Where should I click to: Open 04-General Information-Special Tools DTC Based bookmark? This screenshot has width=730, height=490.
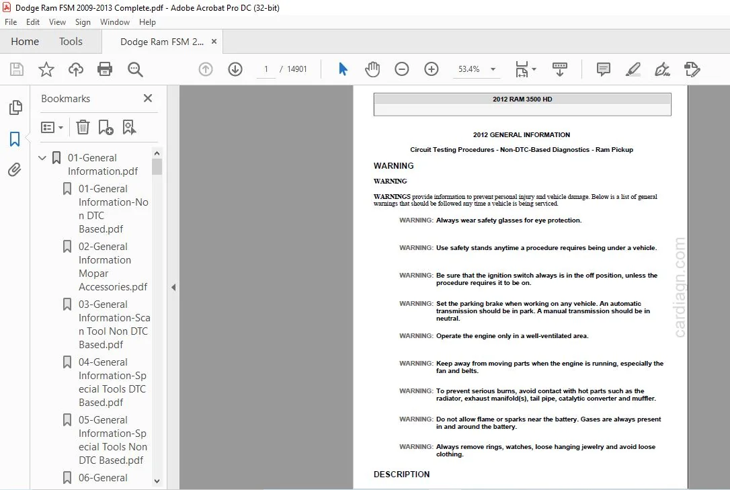[112, 382]
